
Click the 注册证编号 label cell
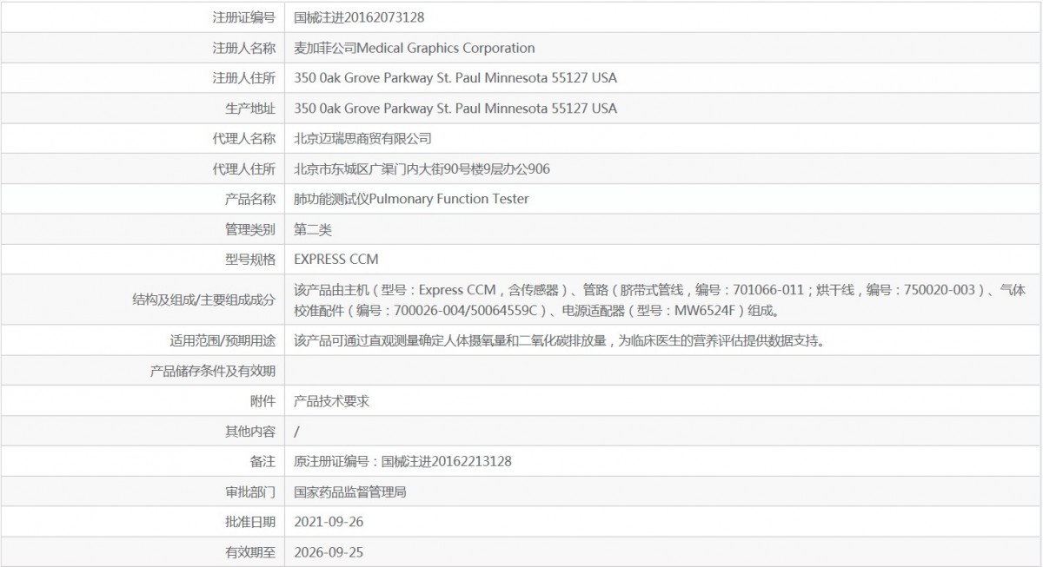[142, 16]
